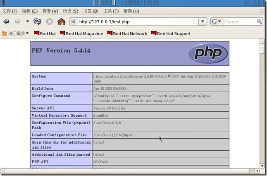The height and width of the screenshot is (176, 267).
Task: Click the Linux localhost.localdomain system value
Action: coord(160,79)
